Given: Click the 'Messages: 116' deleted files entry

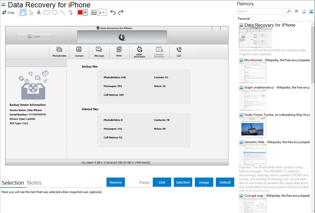Looking at the screenshot, I should click(x=113, y=129).
